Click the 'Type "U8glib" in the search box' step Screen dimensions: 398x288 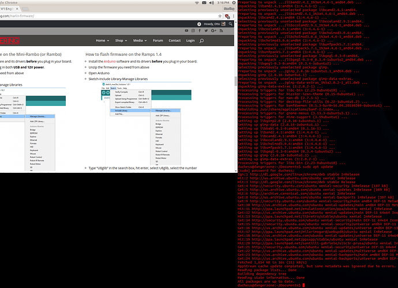pyautogui.click(x=142, y=168)
